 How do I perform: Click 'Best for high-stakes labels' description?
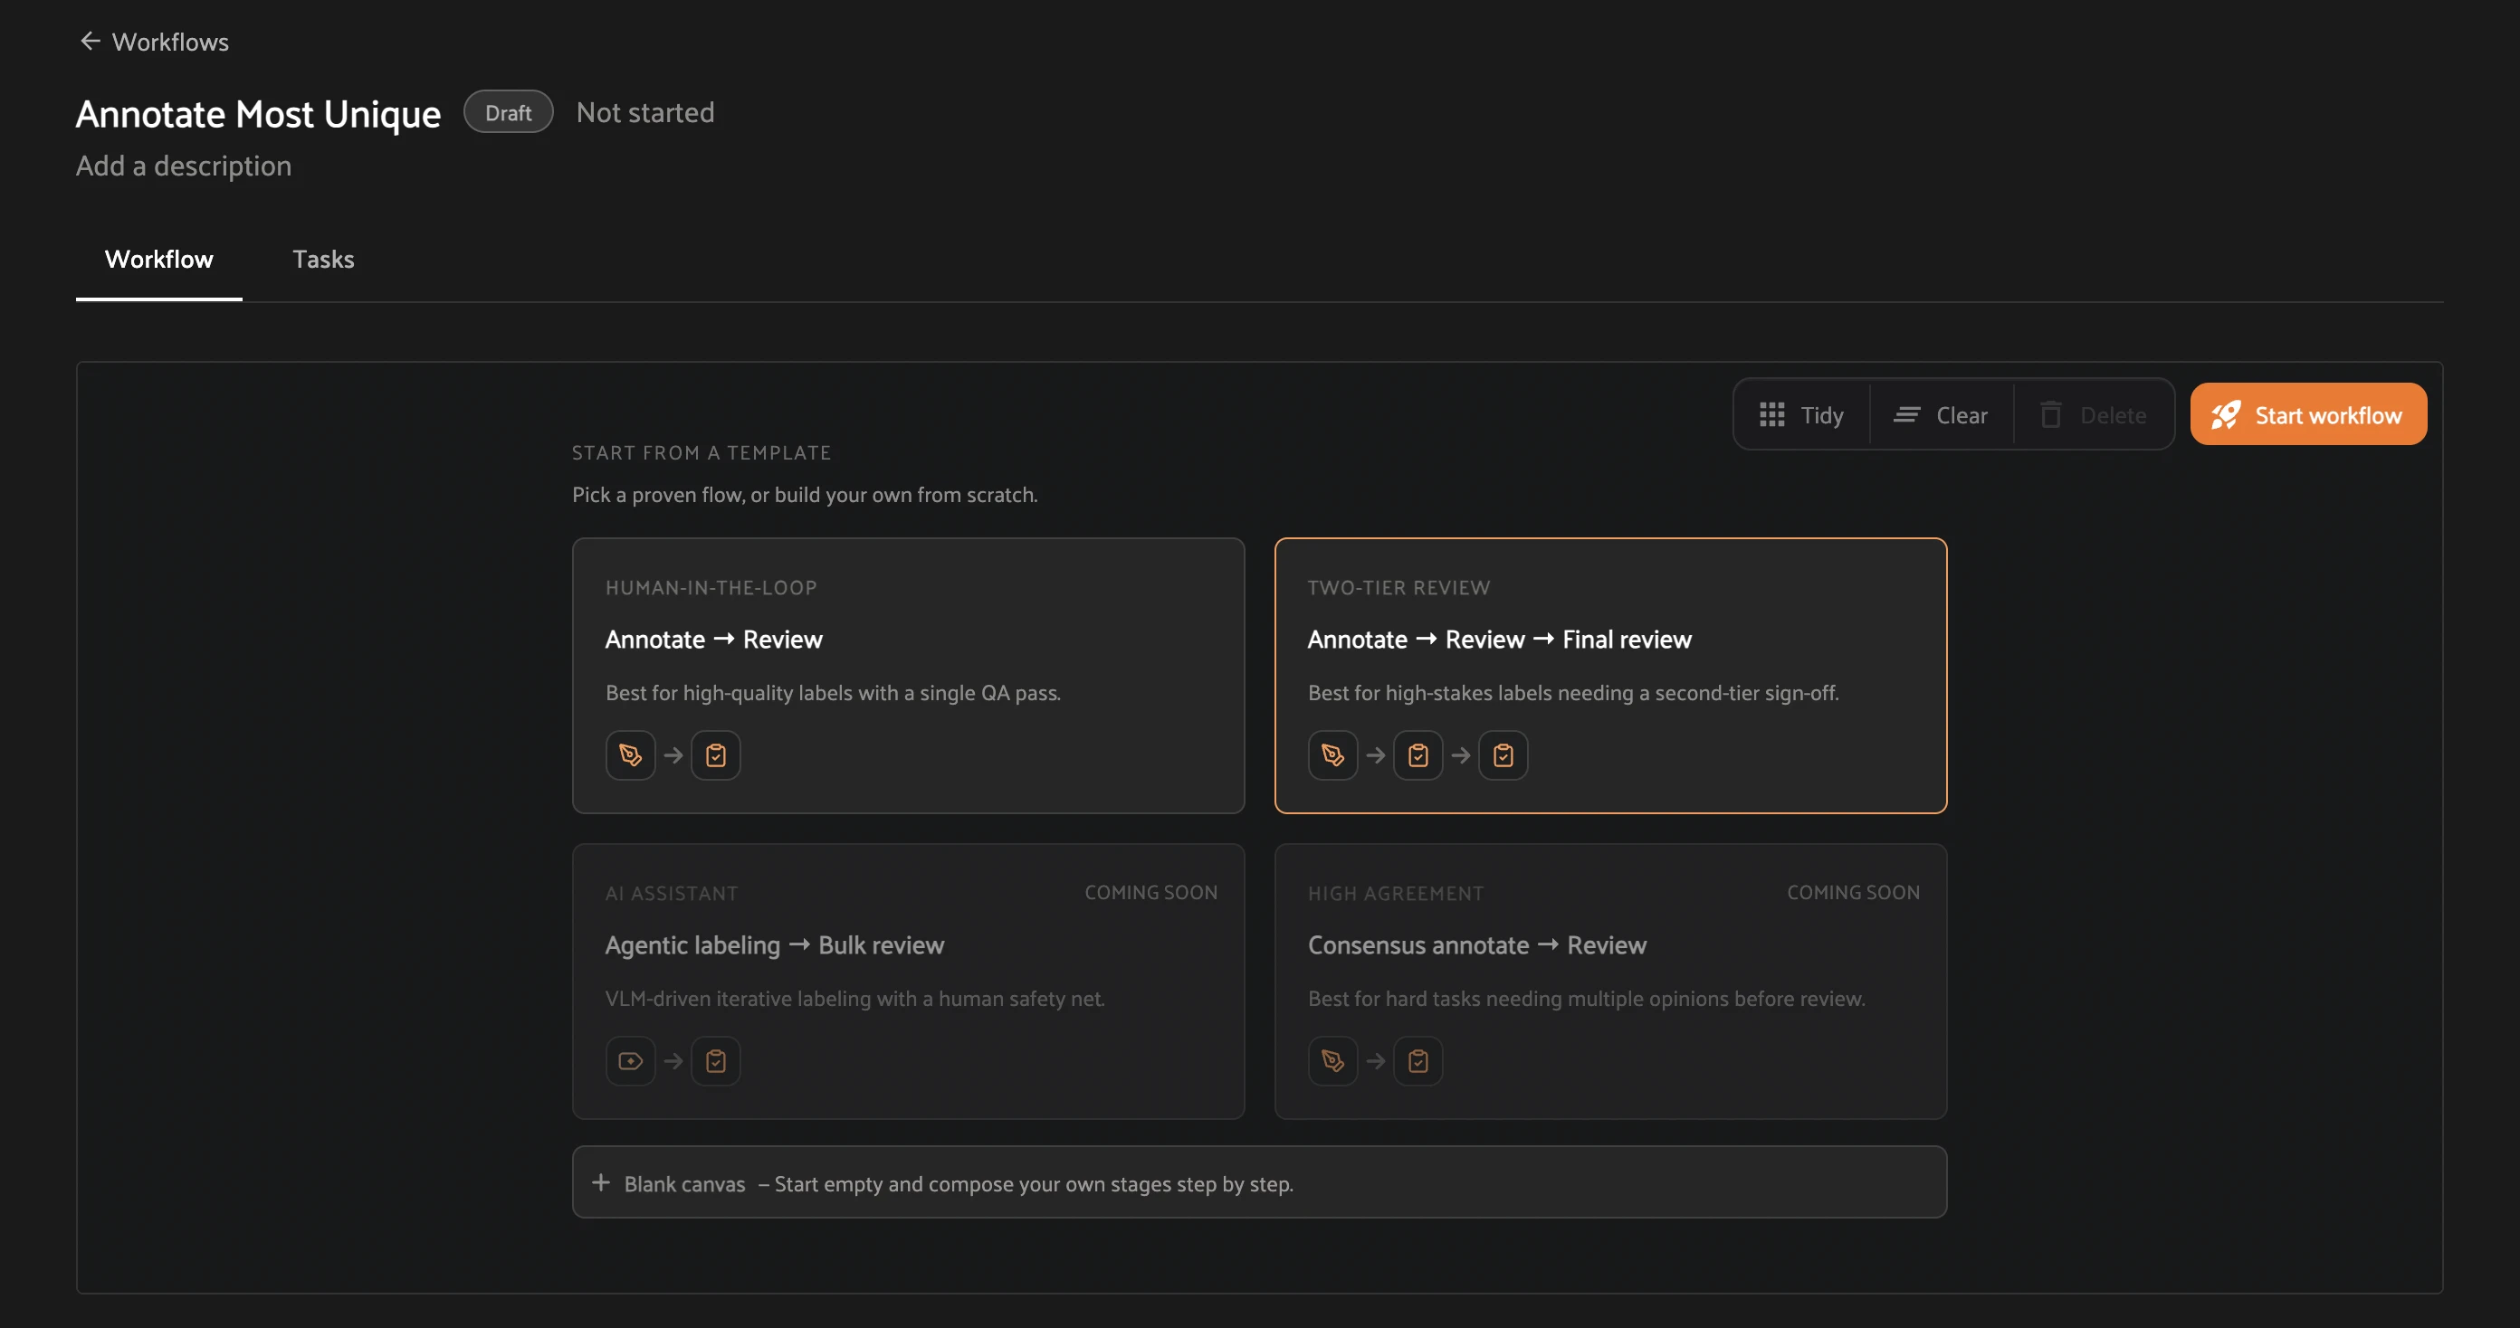[x=1572, y=693]
